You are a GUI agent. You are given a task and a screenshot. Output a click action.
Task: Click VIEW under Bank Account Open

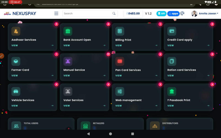click(x=67, y=46)
